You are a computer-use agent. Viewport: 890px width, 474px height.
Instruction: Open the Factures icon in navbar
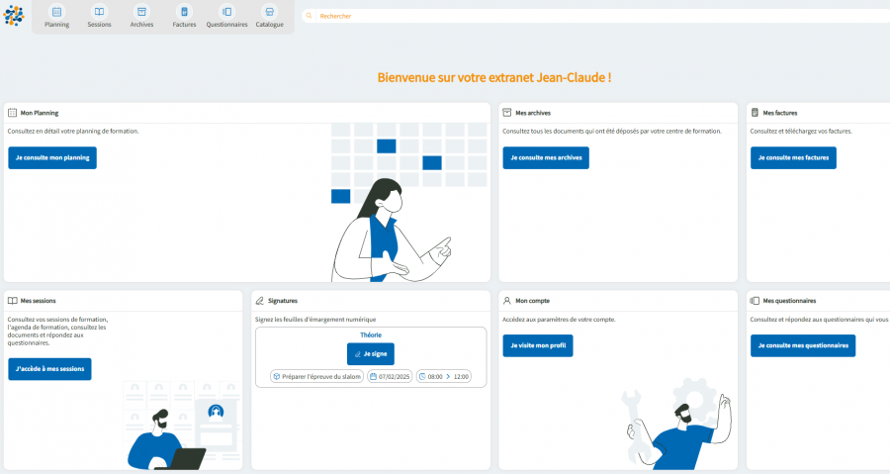[x=184, y=12]
